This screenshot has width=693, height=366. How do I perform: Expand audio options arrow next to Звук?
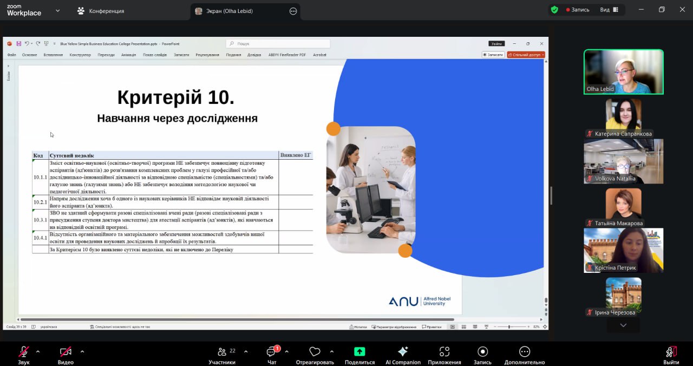38,351
